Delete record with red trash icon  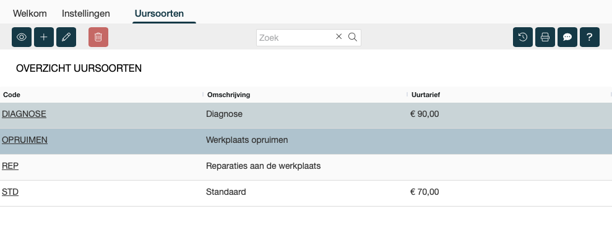pos(98,37)
